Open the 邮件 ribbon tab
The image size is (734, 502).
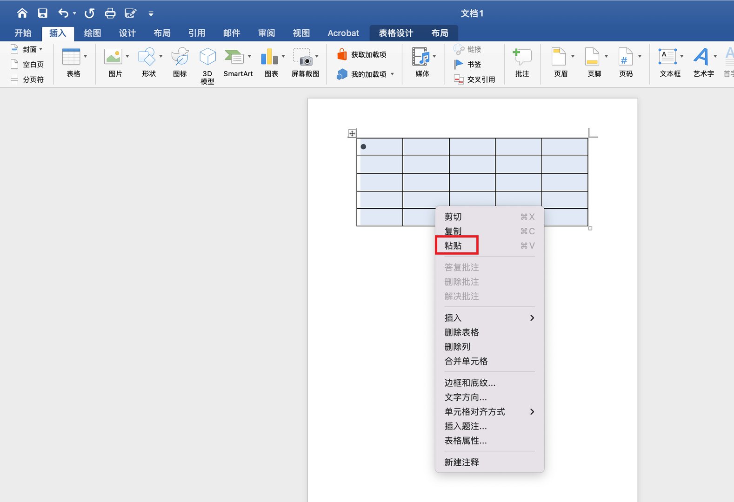tap(232, 33)
